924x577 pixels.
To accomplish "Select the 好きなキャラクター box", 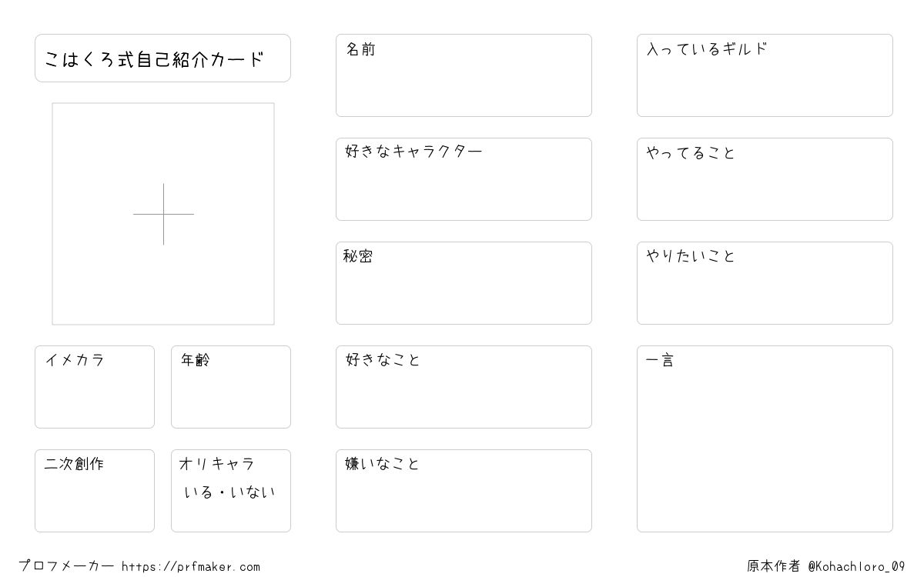I will tap(464, 179).
